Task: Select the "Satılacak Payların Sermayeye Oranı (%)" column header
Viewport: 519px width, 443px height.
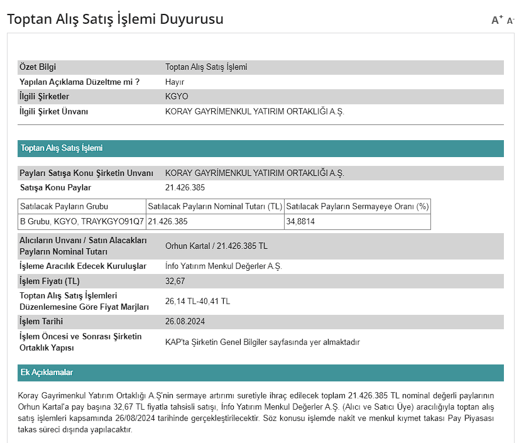Action: pyautogui.click(x=358, y=206)
